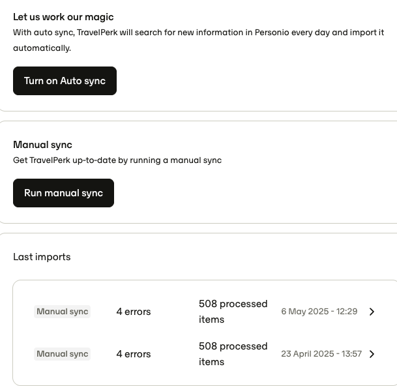Viewport: 397px width, 386px height.
Task: Select the 23 April 2025 - 13:57 timestamp
Action: pyautogui.click(x=321, y=353)
